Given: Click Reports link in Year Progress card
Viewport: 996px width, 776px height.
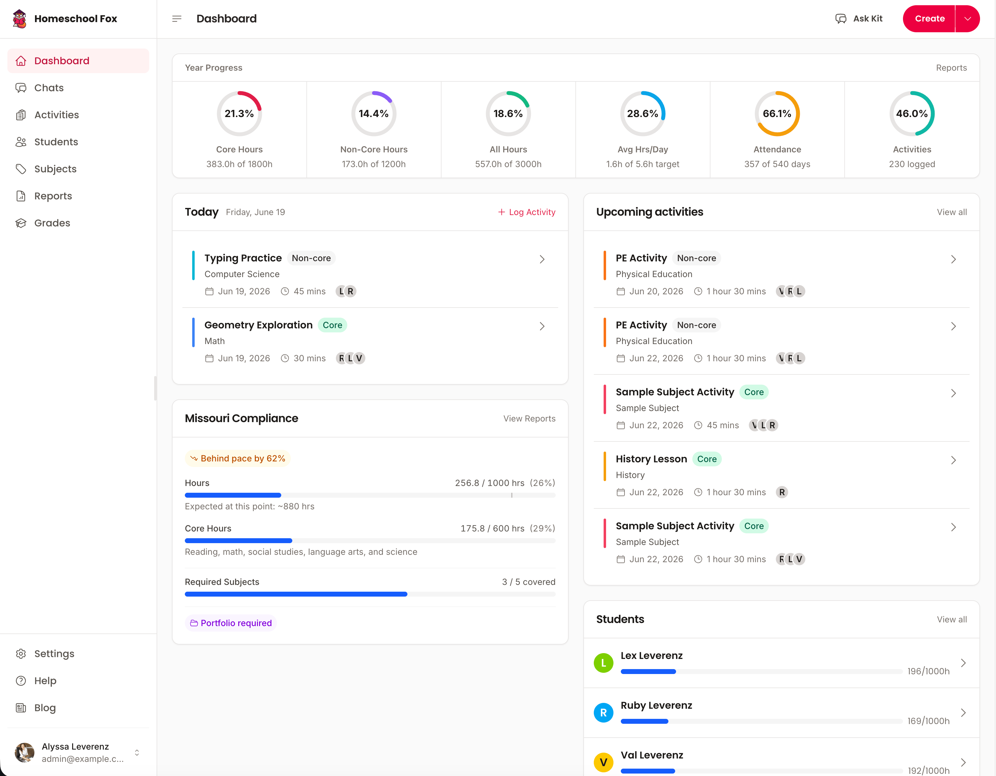Looking at the screenshot, I should pos(951,68).
